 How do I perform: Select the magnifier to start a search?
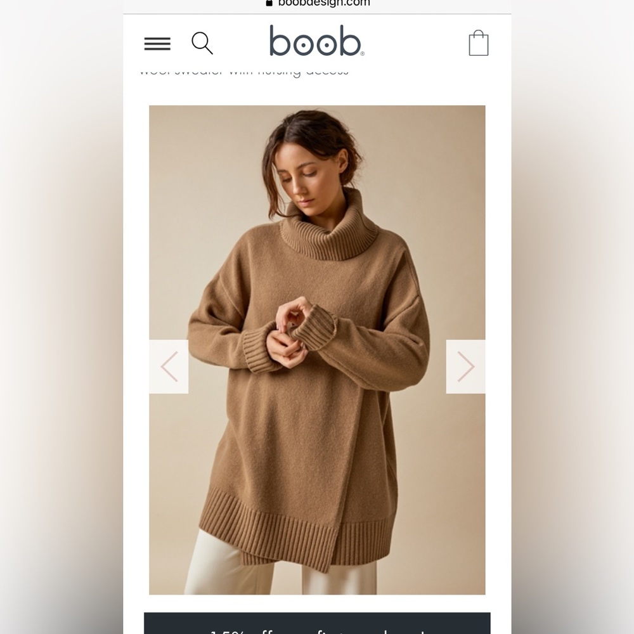203,43
